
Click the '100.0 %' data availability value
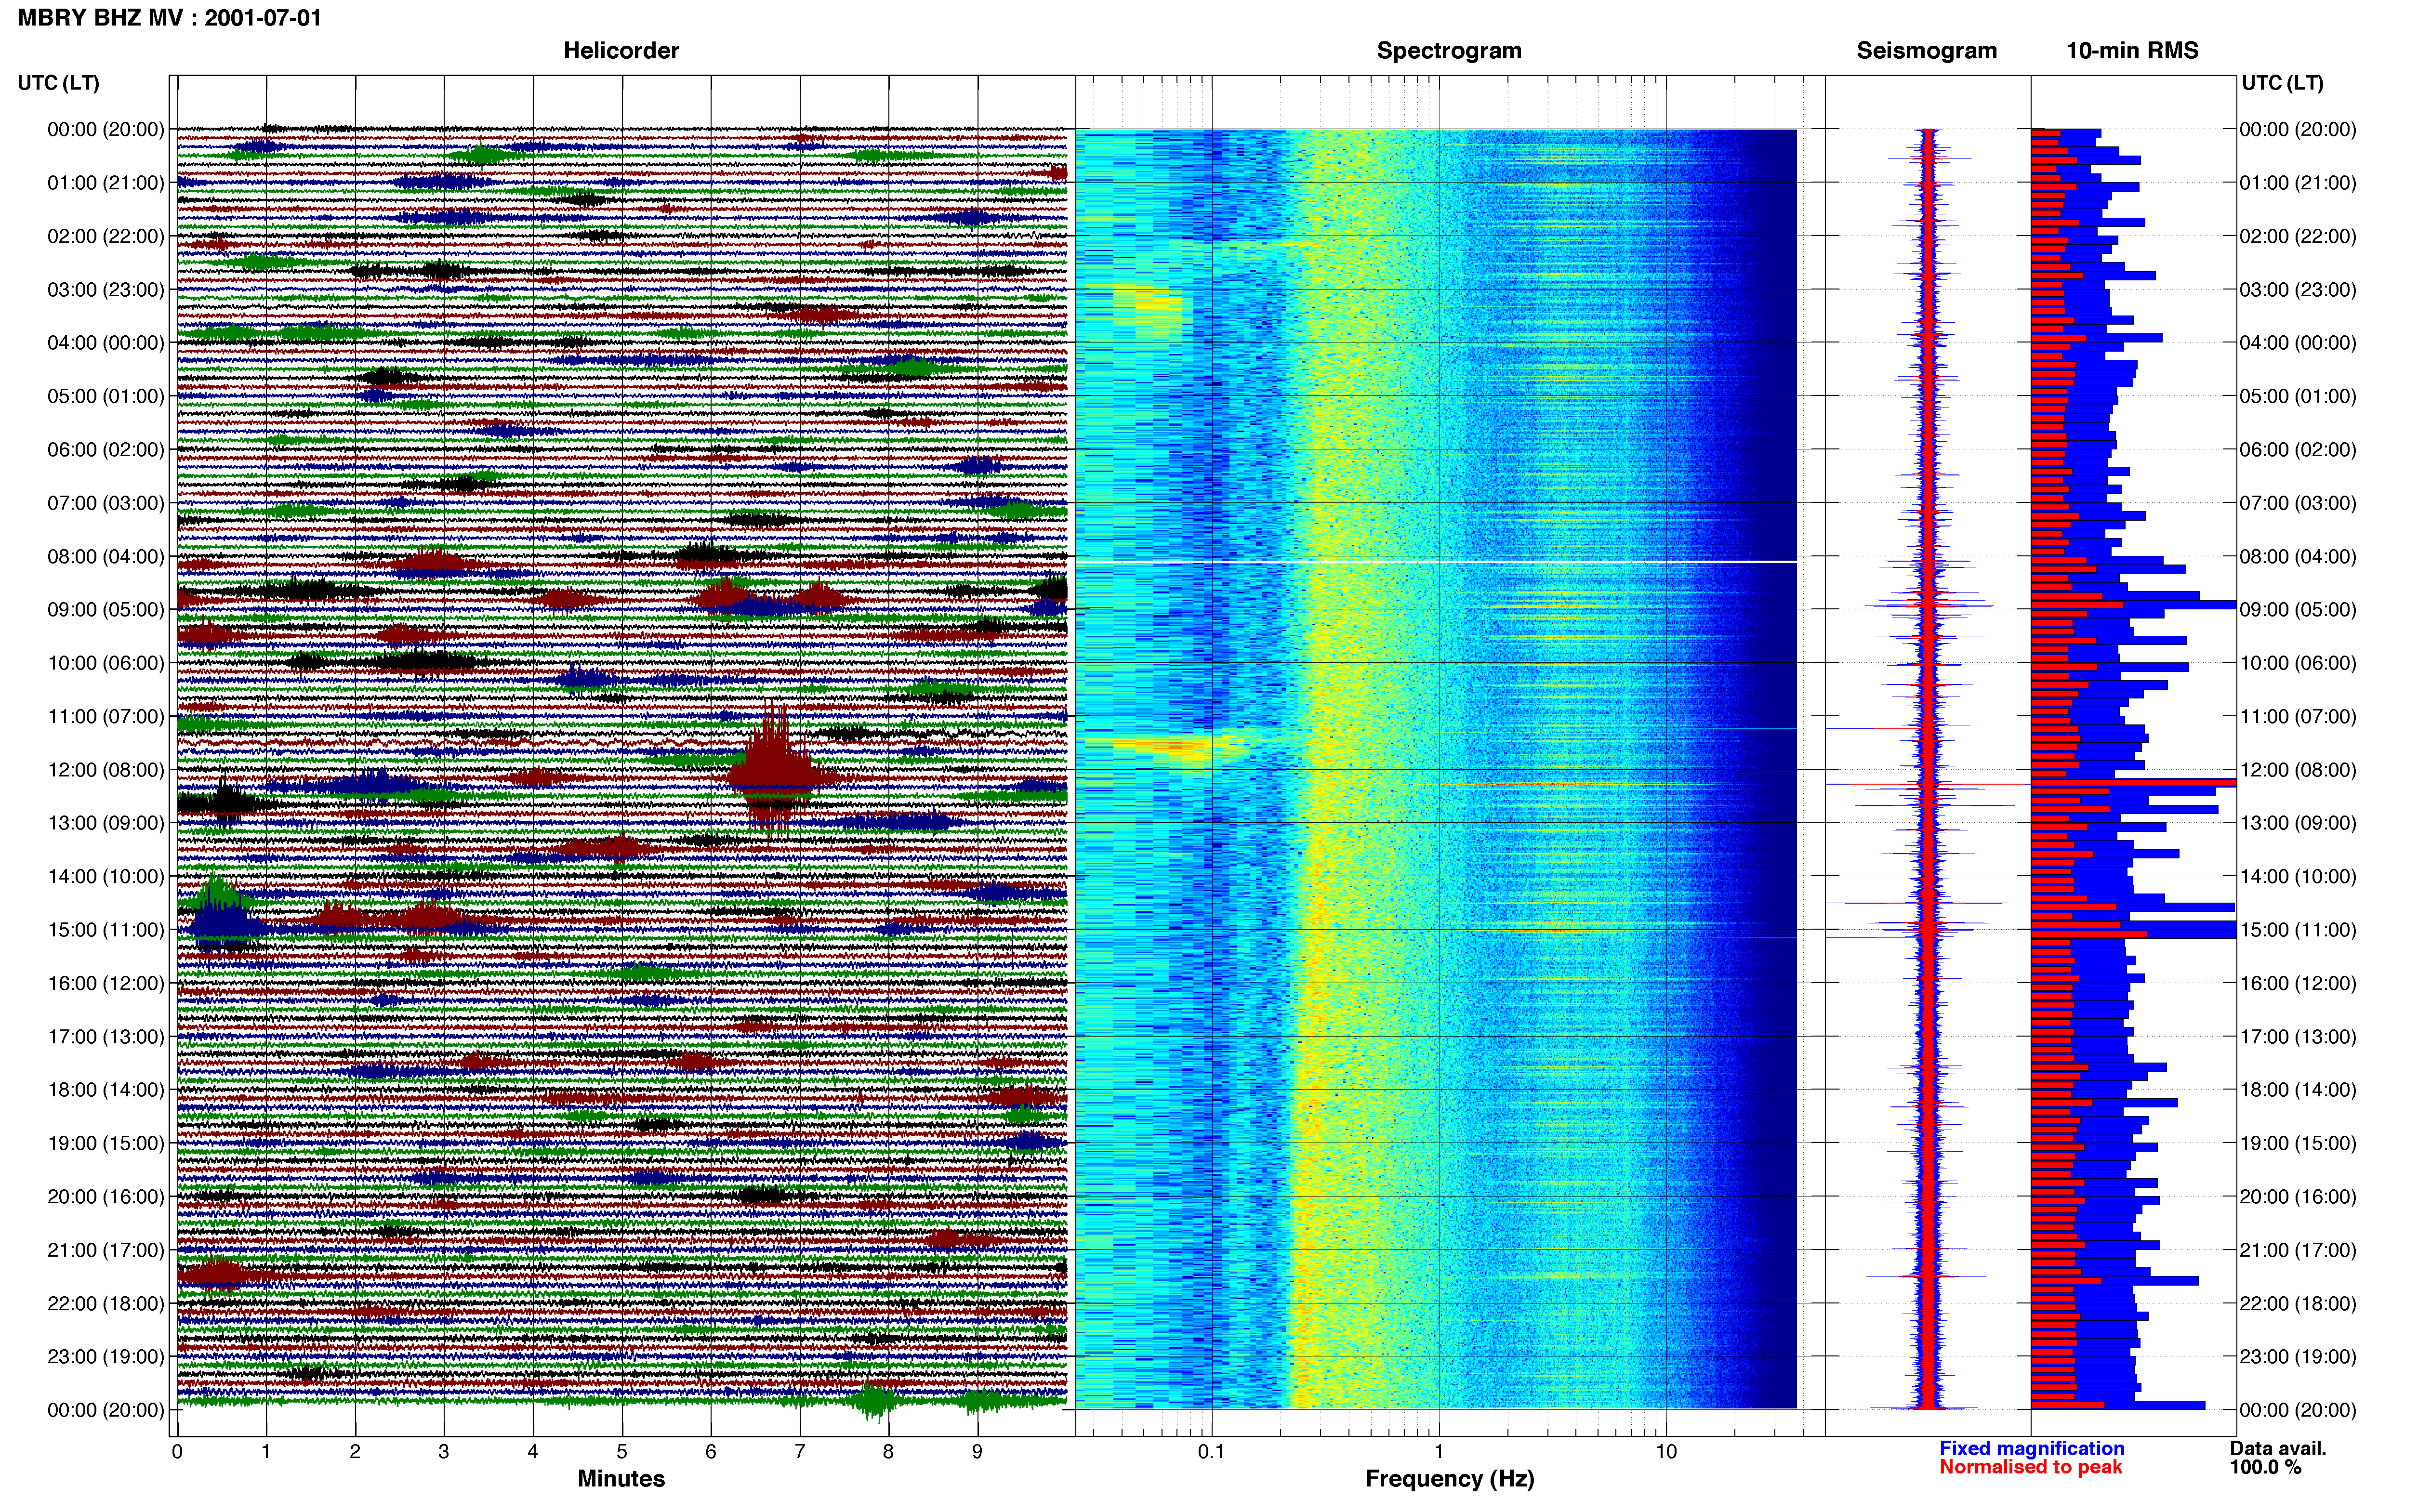(x=2265, y=1467)
